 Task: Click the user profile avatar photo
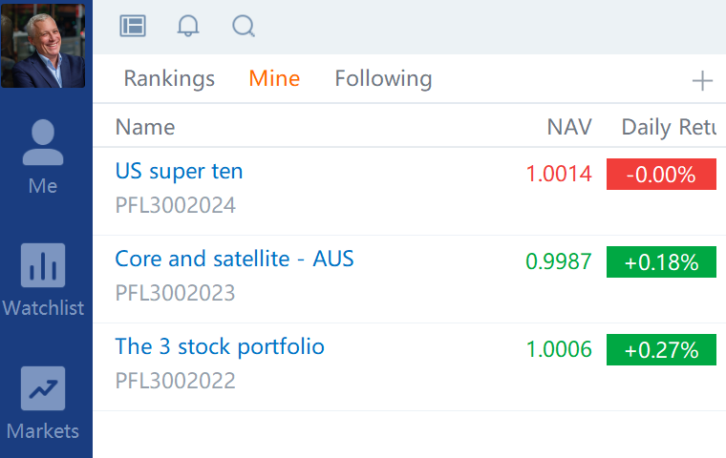pyautogui.click(x=43, y=45)
